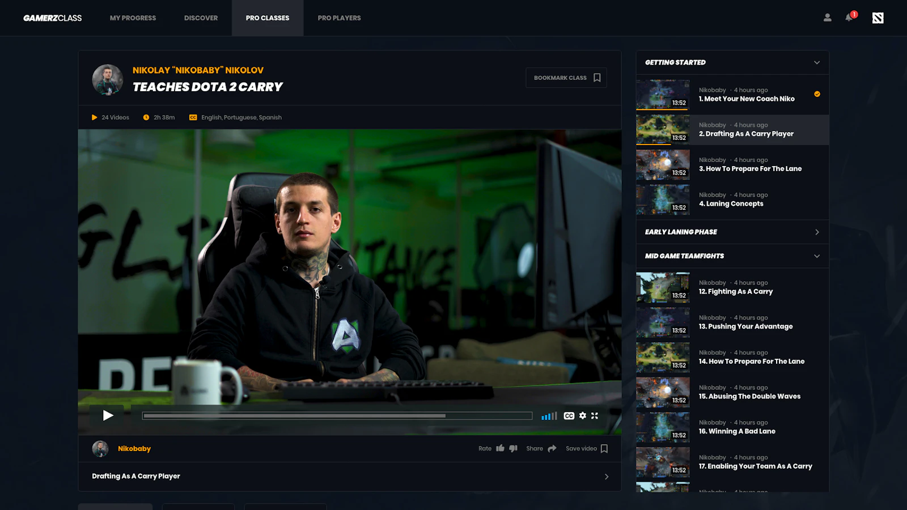Viewport: 907px width, 510px height.
Task: Open lesson 12 Fighting As A Carry
Action: (x=732, y=287)
